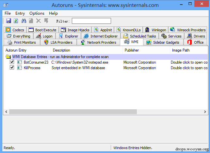Uncheck the KillProcess checkbox

12,68
